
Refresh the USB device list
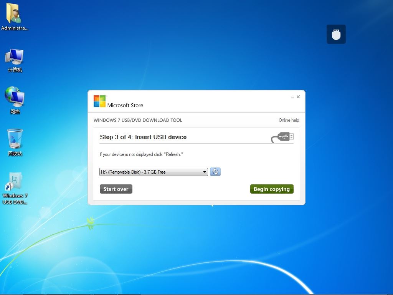pos(215,172)
